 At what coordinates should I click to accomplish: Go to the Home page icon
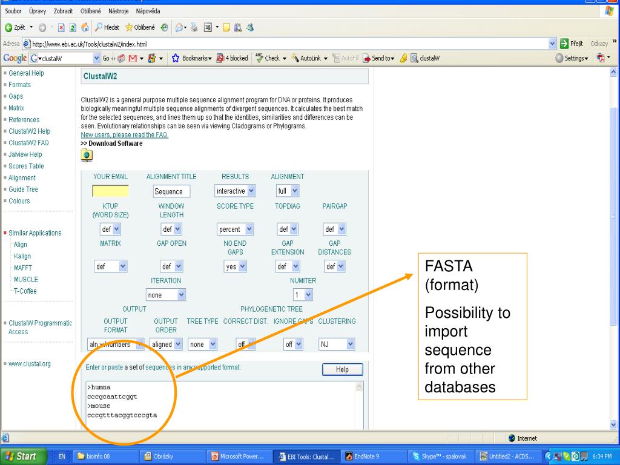[85, 27]
